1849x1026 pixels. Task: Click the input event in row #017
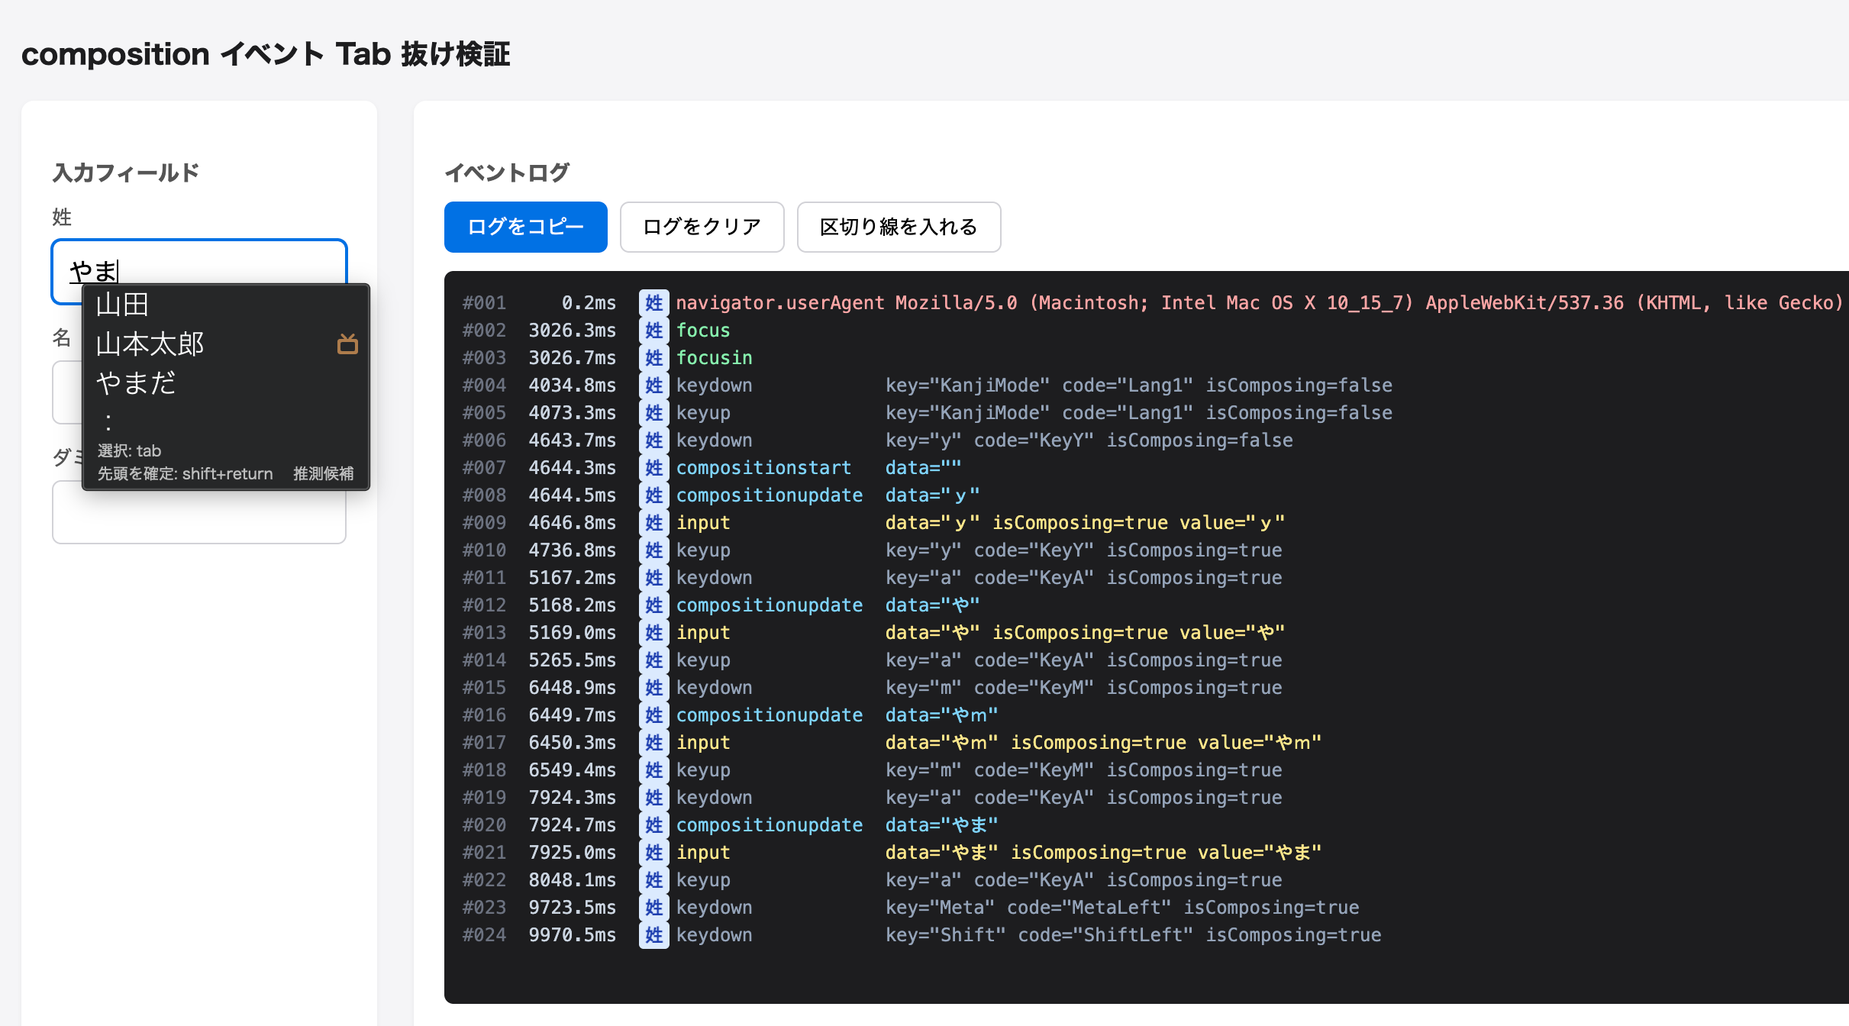coord(703,743)
